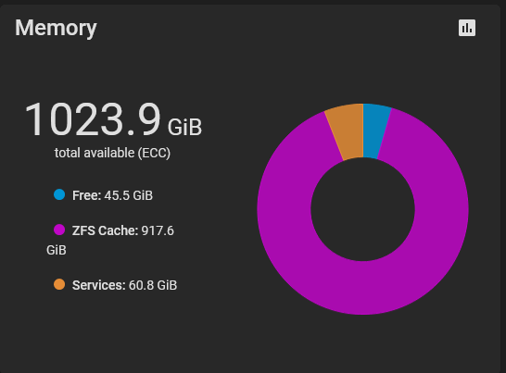Click the Memory card title
The width and height of the screenshot is (506, 373).
56,28
